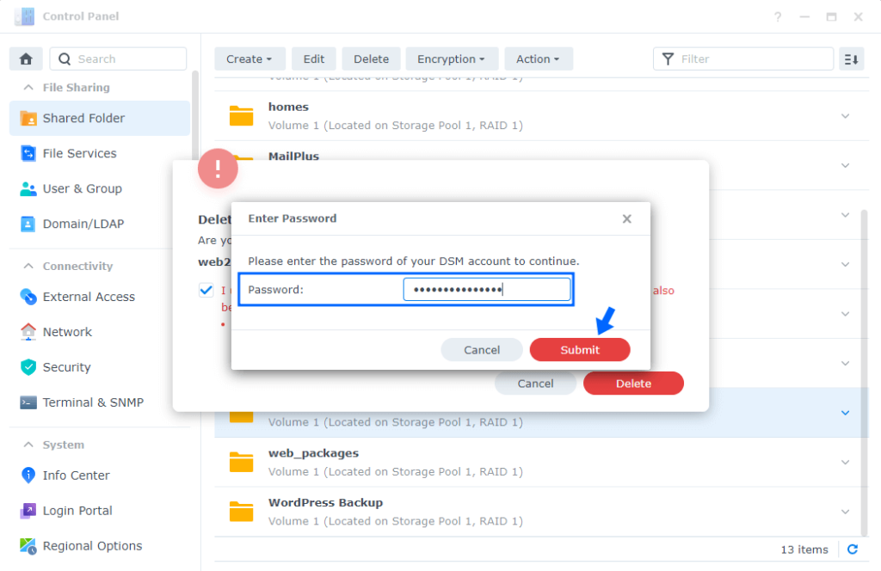Go to Domain/LDAP settings
The height and width of the screenshot is (571, 881).
[x=83, y=224]
